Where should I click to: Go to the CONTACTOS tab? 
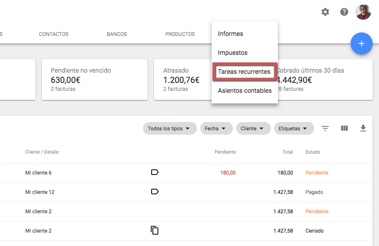click(54, 34)
